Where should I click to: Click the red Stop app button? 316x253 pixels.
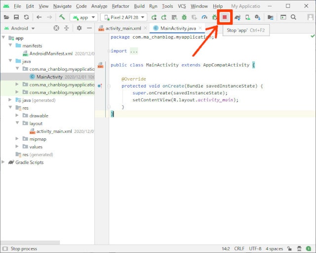pos(225,17)
